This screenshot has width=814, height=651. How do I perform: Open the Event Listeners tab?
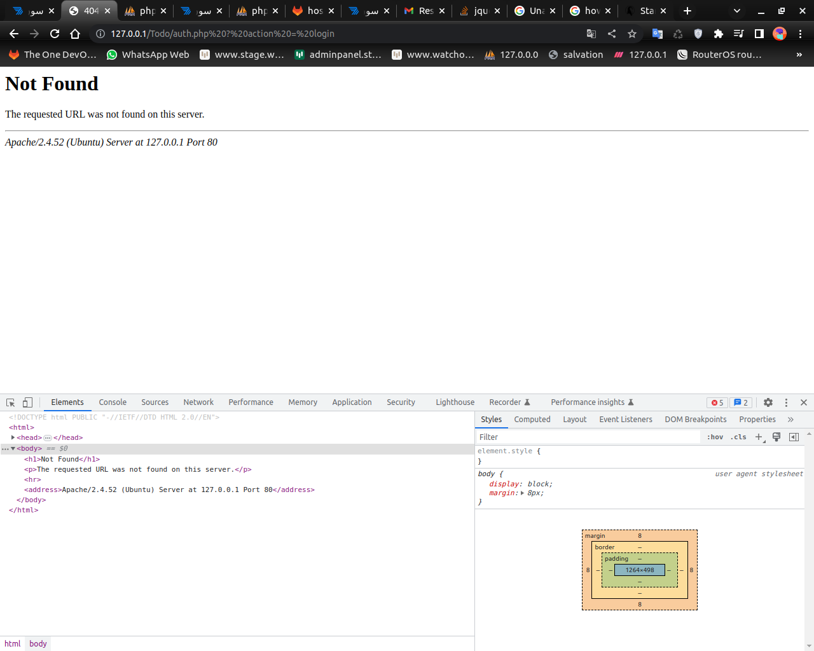(x=626, y=420)
